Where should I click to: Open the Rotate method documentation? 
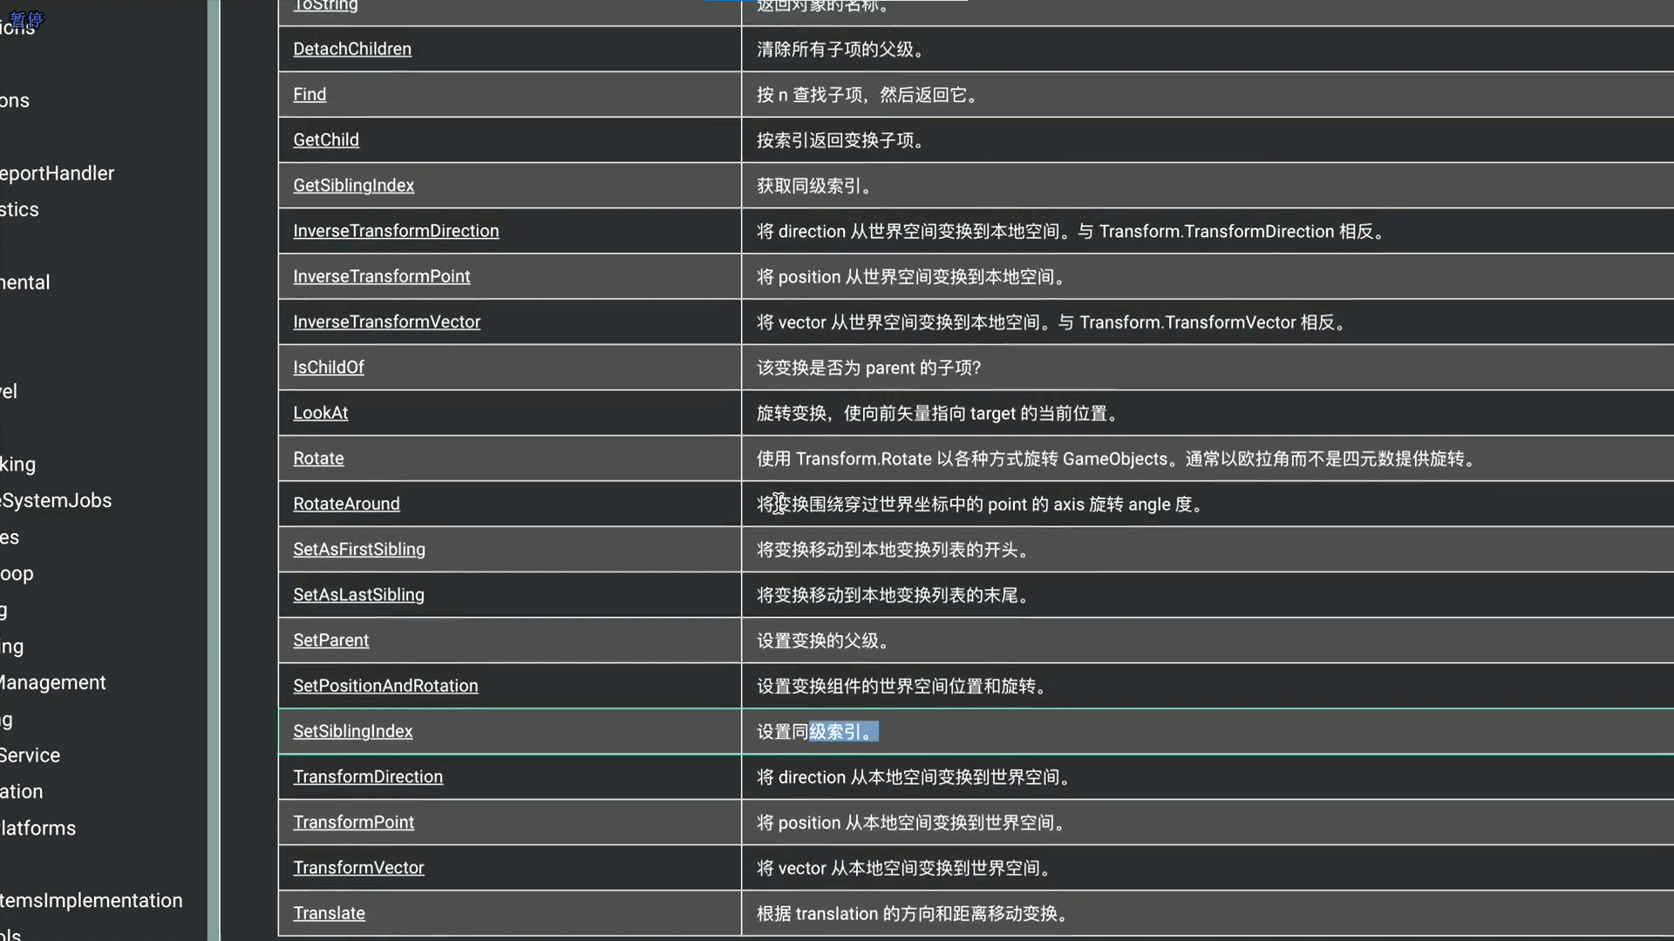coord(318,458)
